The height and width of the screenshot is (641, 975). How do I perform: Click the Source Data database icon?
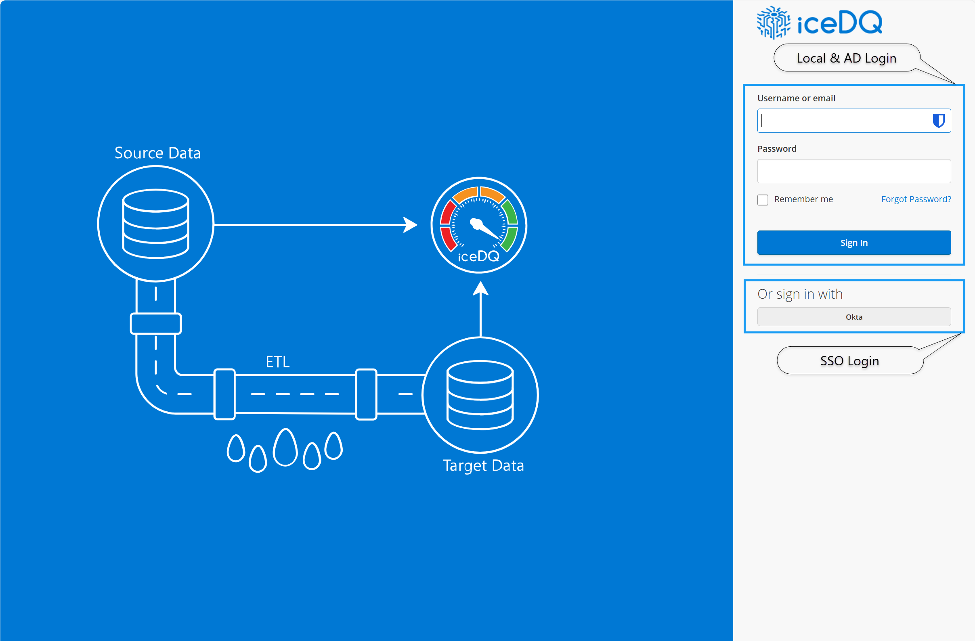click(156, 224)
